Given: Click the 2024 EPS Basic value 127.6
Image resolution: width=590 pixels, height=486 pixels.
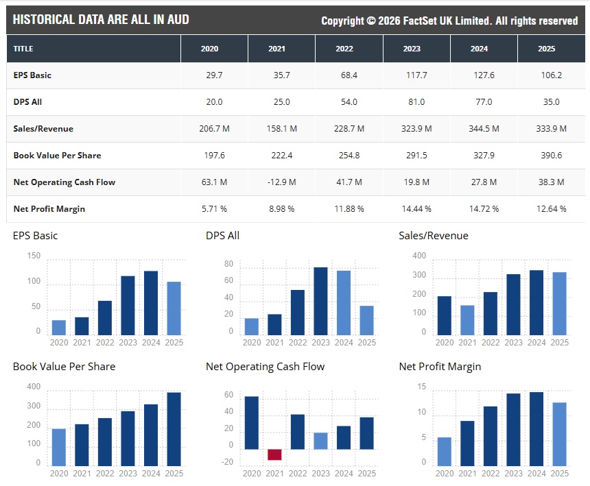Looking at the screenshot, I should tap(484, 75).
